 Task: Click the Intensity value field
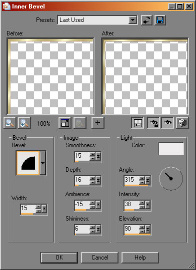[x=132, y=205]
